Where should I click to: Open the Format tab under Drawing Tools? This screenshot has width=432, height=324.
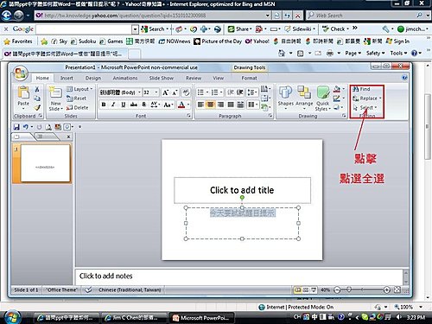249,78
